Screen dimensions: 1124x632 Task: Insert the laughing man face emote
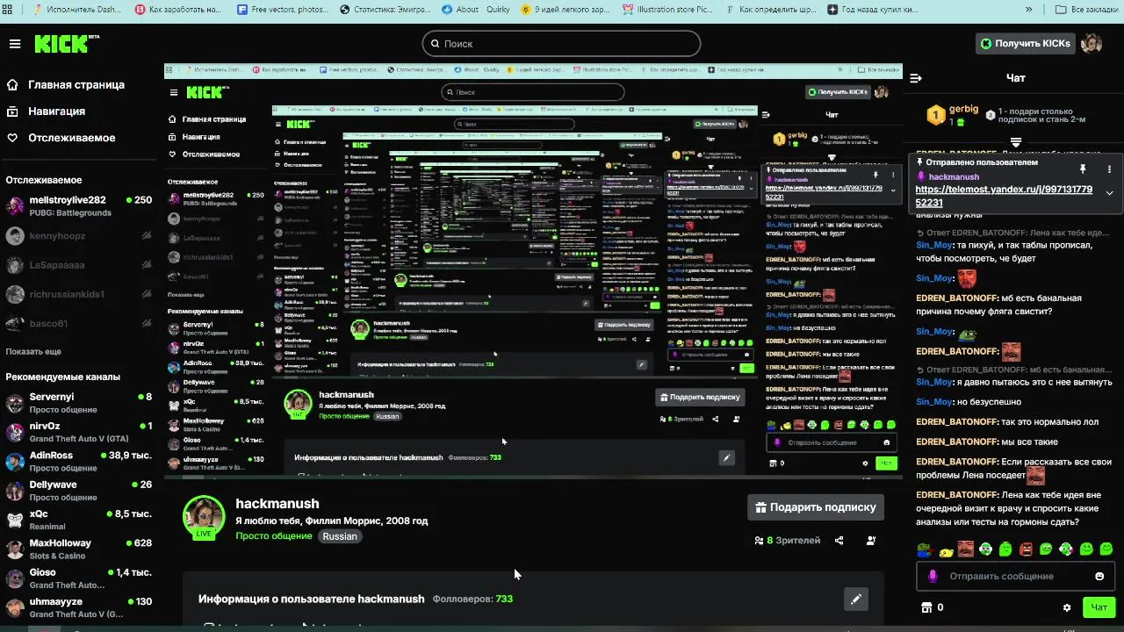[966, 549]
